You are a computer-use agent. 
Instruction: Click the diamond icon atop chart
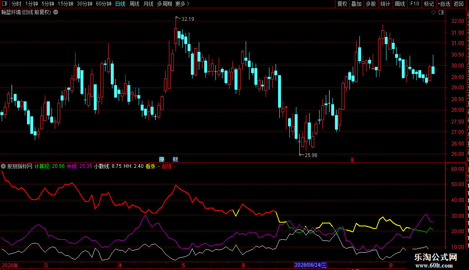(433, 12)
